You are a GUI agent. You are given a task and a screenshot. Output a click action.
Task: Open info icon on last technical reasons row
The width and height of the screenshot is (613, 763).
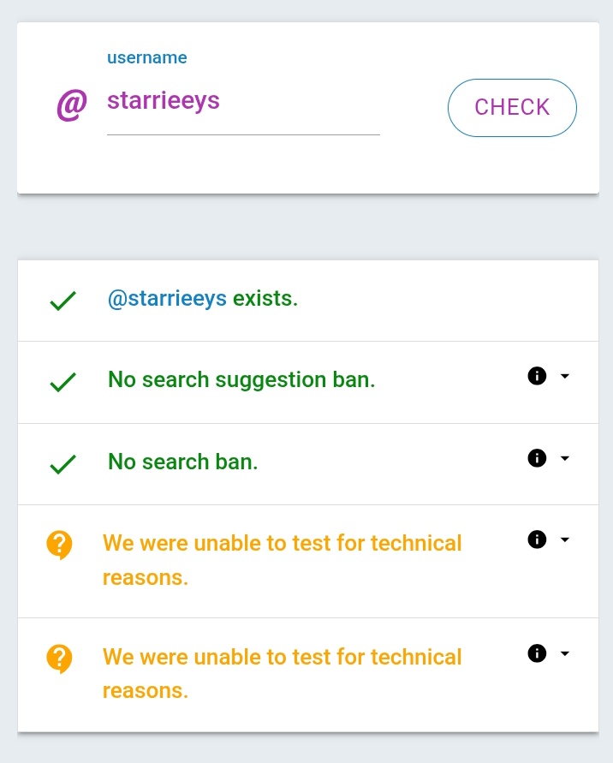point(537,653)
